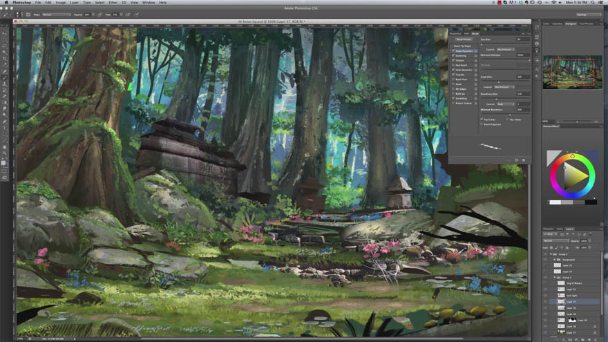Lock all attributes icon in Layers panel

pyautogui.click(x=567, y=248)
